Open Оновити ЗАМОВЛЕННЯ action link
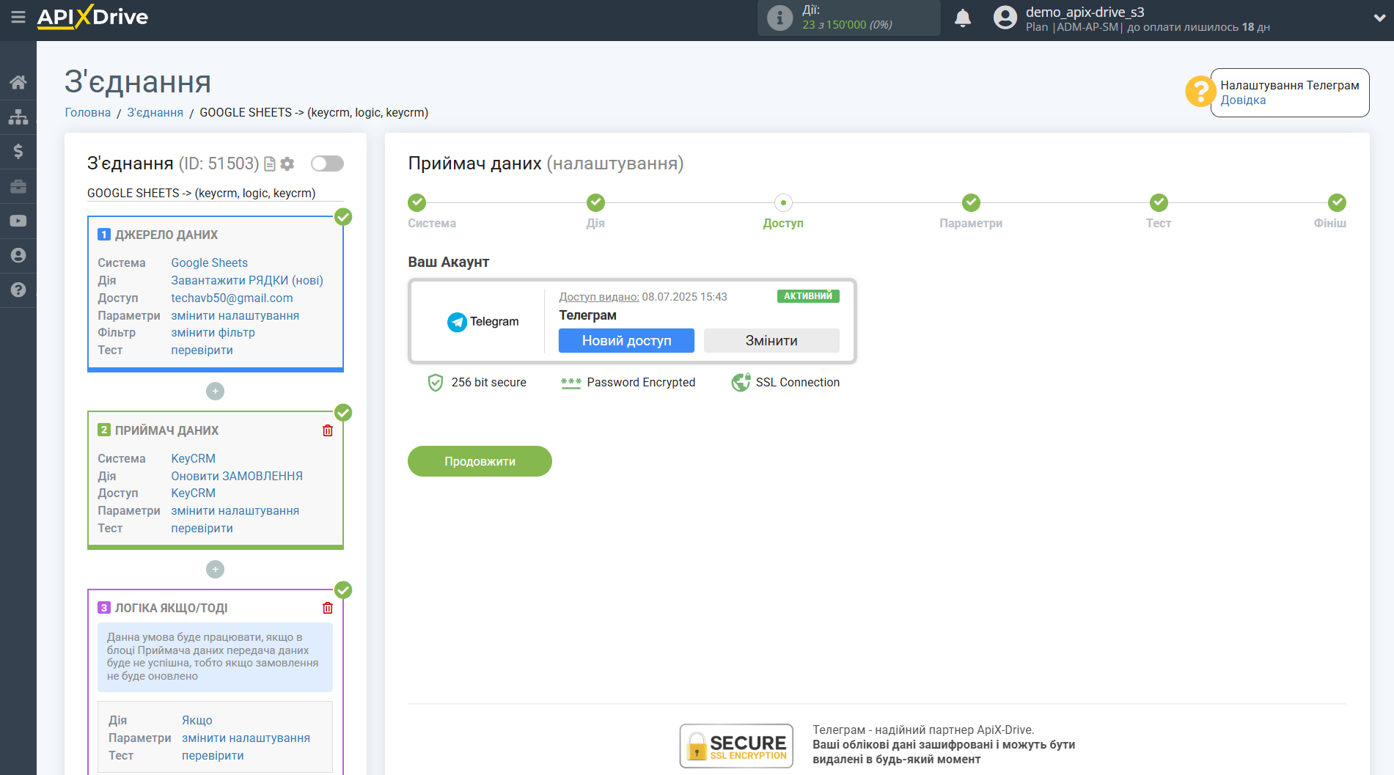The width and height of the screenshot is (1394, 775). coord(237,476)
